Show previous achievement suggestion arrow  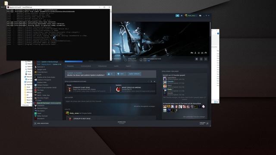click(149, 81)
